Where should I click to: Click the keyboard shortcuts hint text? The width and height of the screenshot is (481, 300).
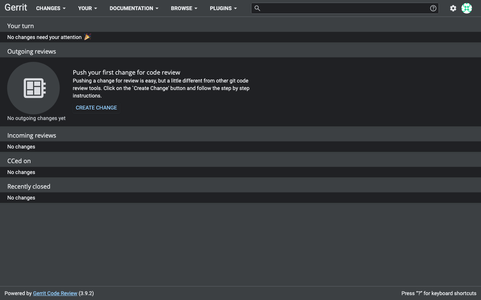click(439, 293)
